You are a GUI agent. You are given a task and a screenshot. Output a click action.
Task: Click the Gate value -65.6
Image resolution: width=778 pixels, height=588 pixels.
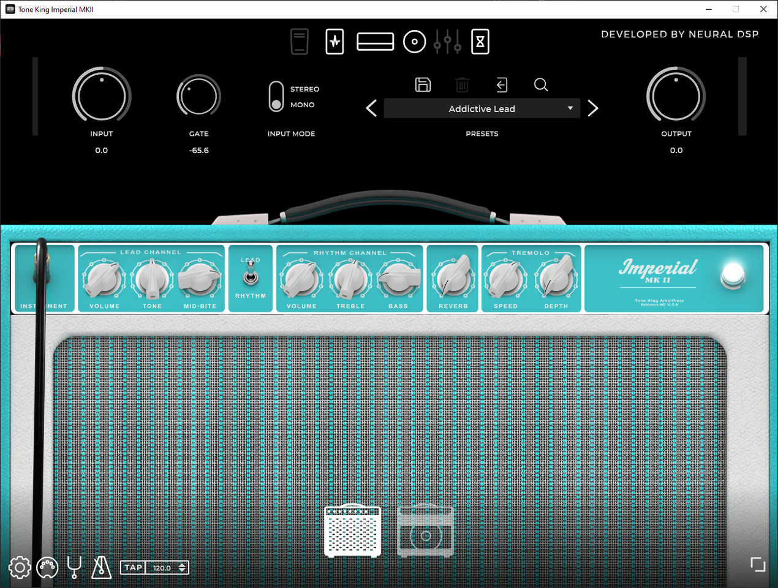[199, 150]
